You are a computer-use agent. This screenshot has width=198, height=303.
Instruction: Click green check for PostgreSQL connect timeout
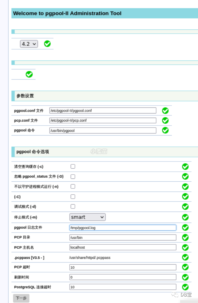tap(185, 287)
